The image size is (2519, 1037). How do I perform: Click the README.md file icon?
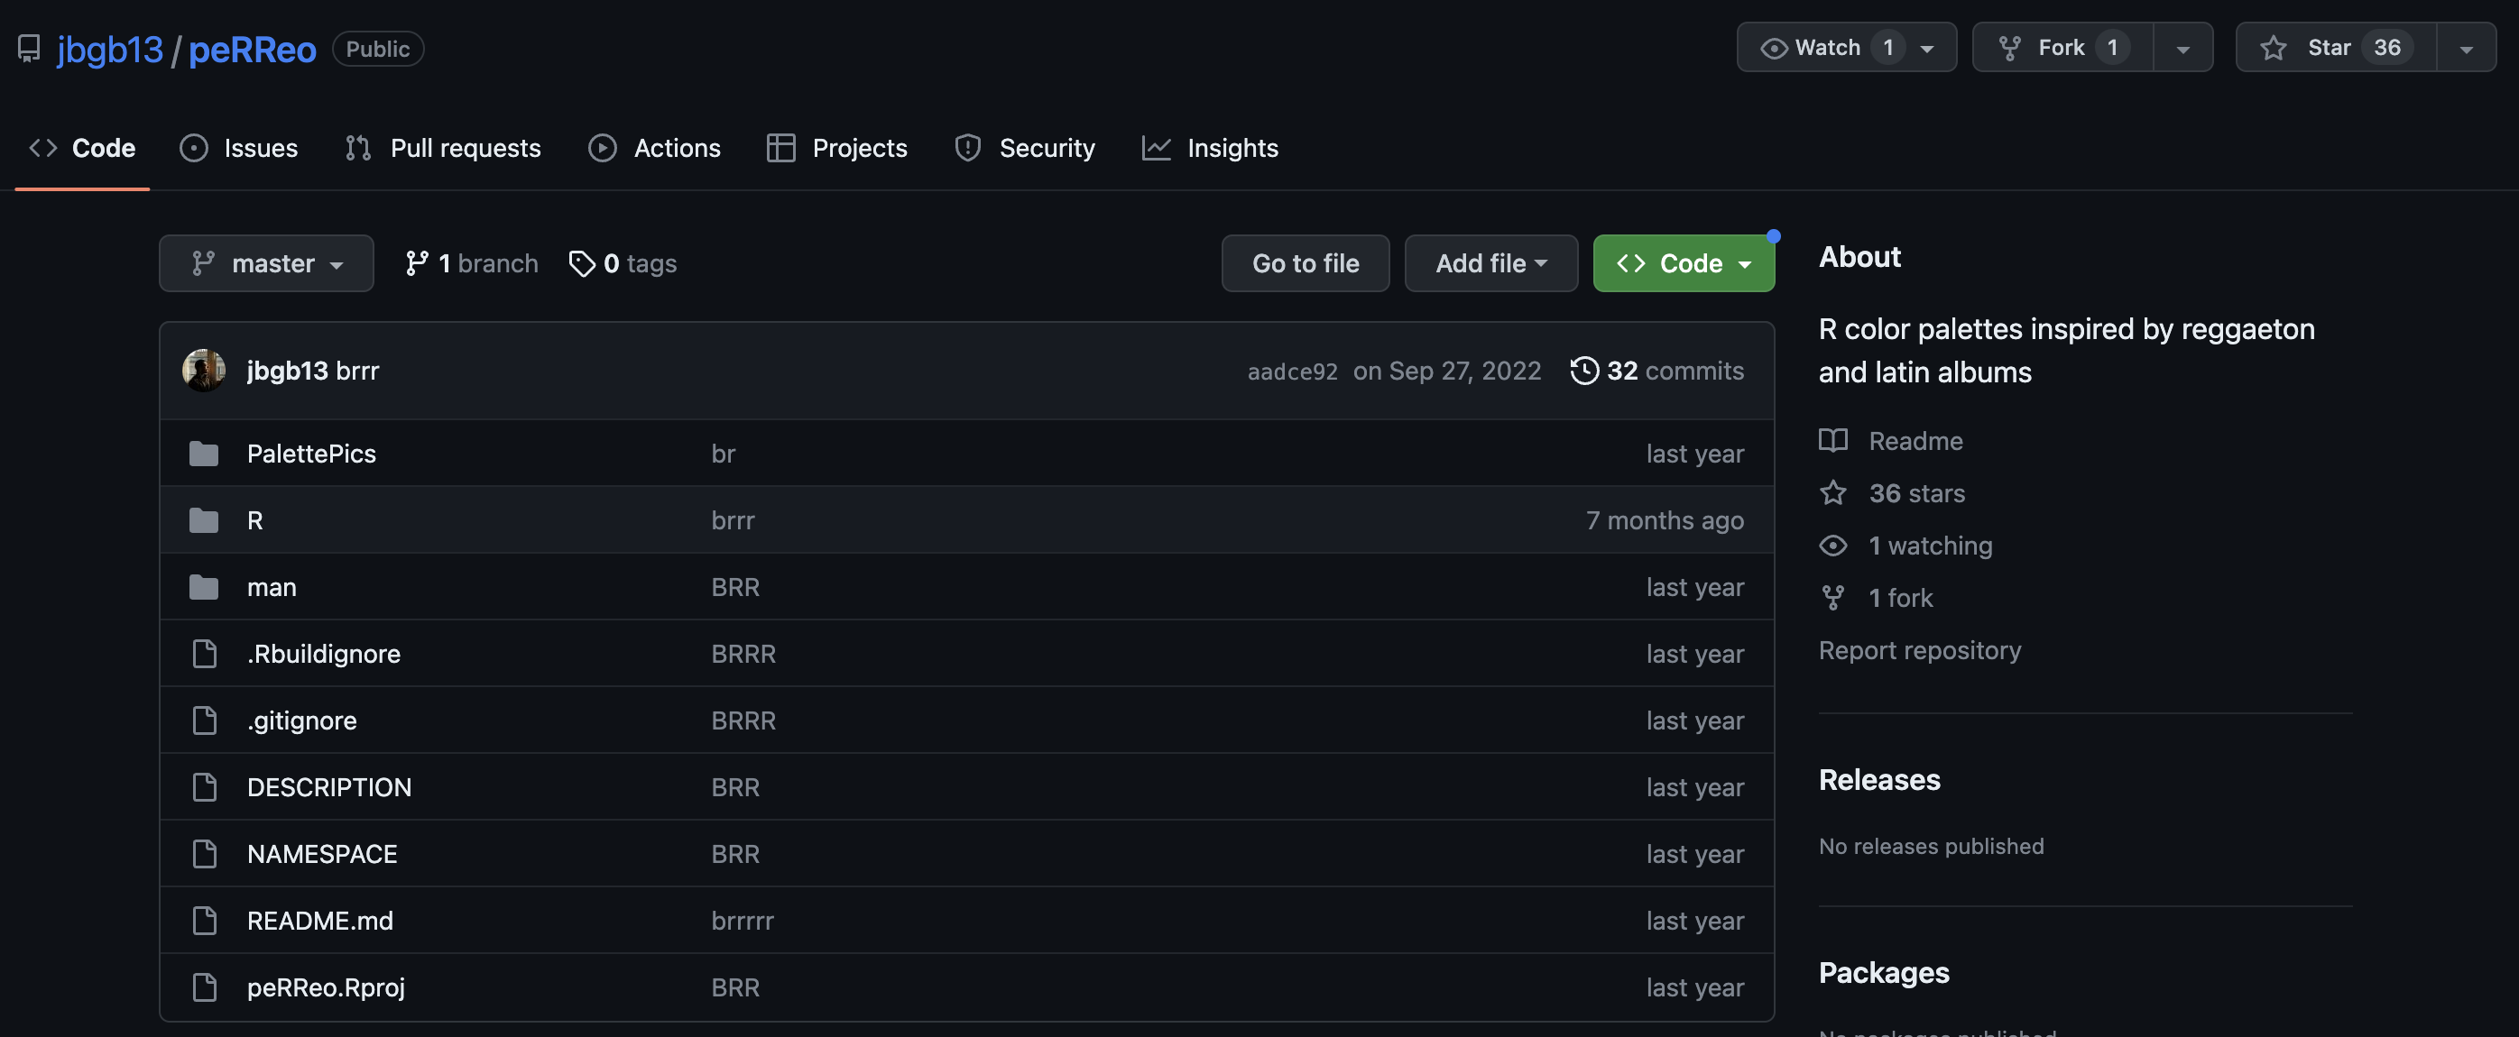(x=203, y=921)
